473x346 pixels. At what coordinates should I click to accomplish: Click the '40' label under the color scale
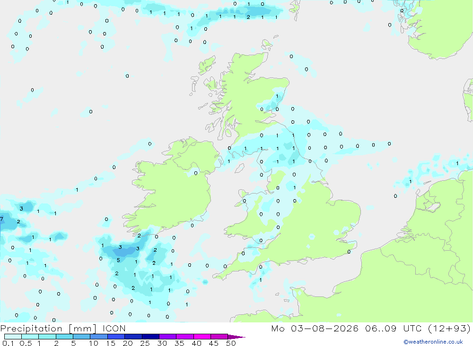point(197,343)
